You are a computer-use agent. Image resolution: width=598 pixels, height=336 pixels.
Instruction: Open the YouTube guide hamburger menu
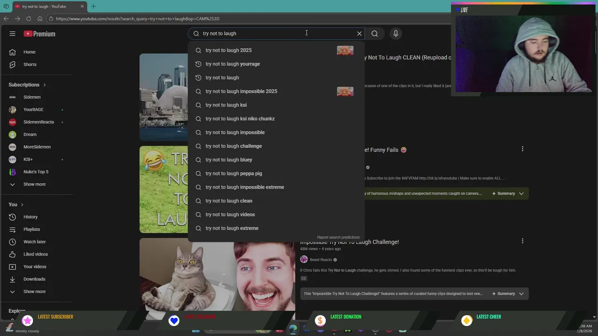point(13,34)
